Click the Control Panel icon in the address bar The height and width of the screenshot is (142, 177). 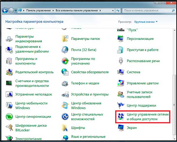coord(20,11)
